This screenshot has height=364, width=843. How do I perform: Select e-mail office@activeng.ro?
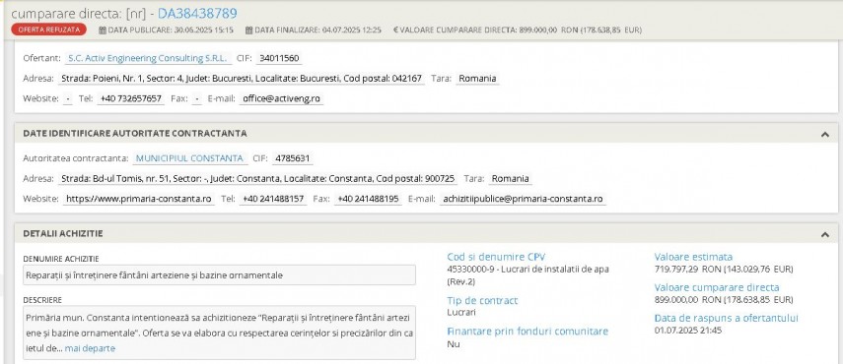281,98
